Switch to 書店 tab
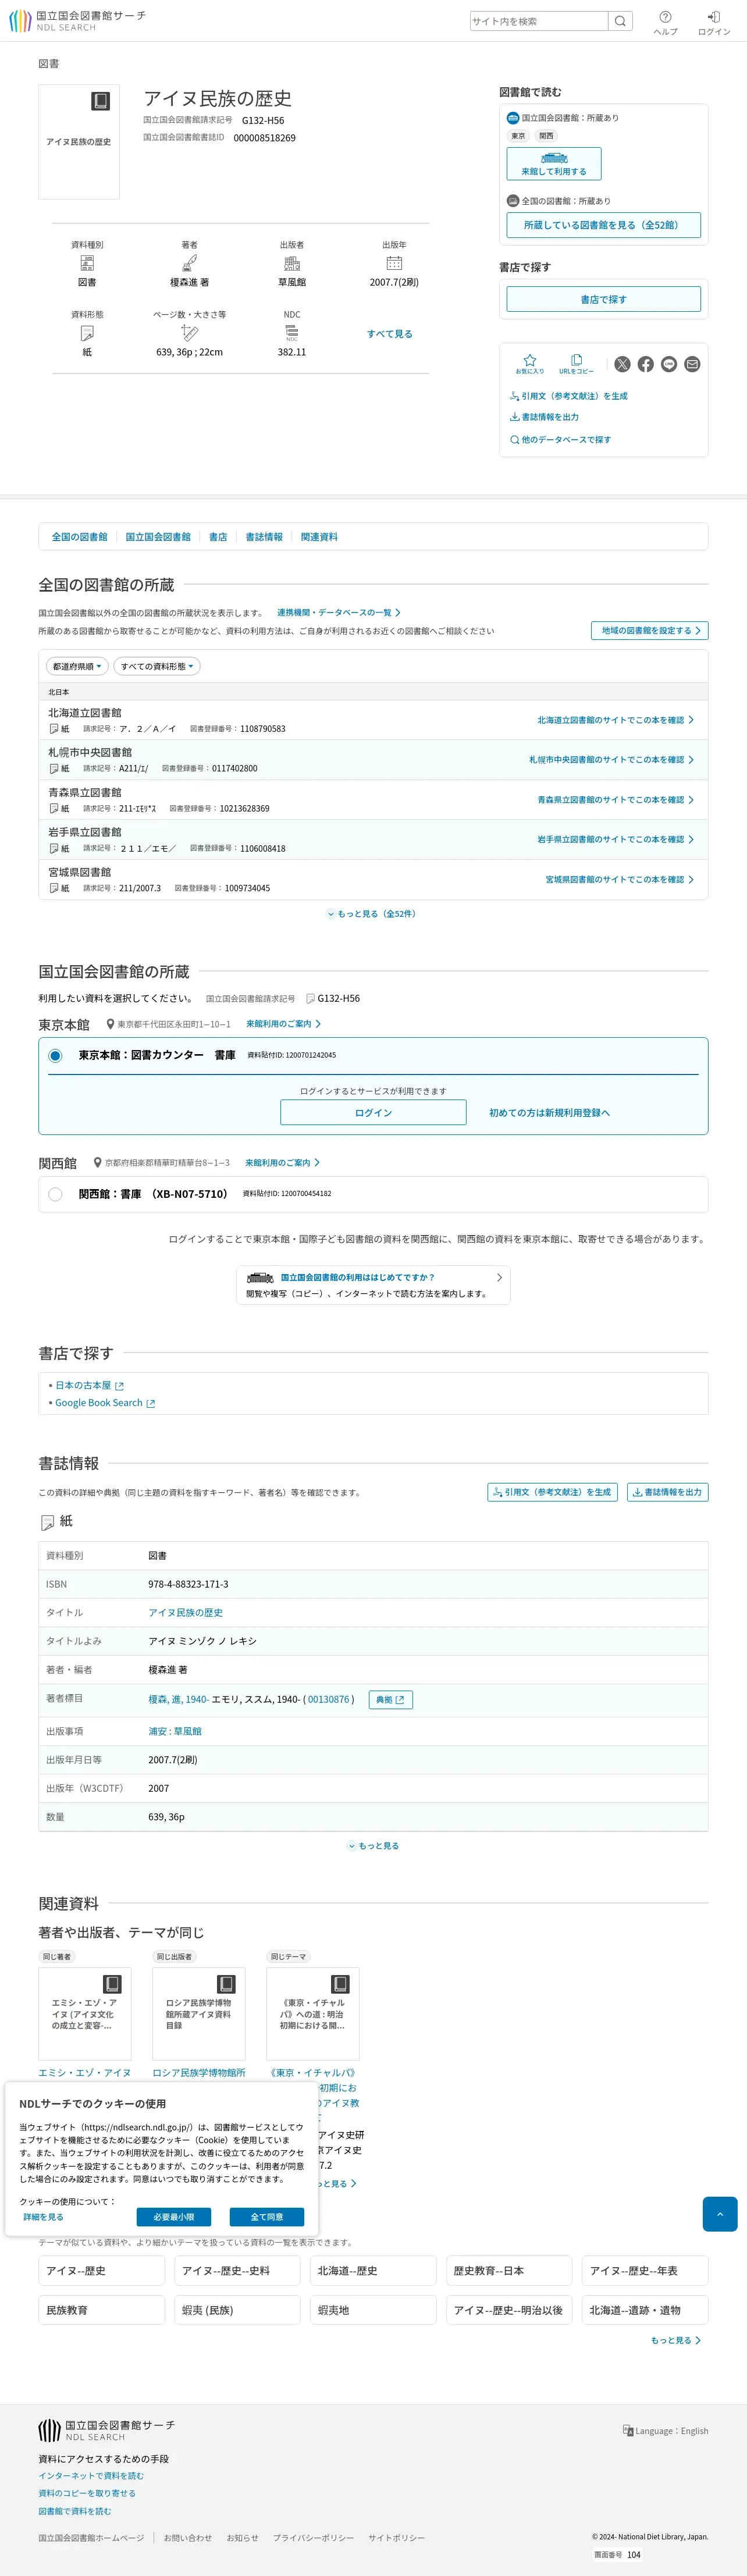This screenshot has height=2576, width=747. tap(218, 537)
